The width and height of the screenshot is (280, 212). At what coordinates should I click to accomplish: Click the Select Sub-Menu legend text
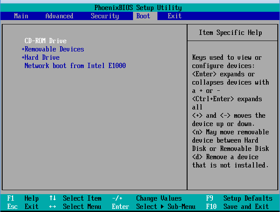coord(166,207)
